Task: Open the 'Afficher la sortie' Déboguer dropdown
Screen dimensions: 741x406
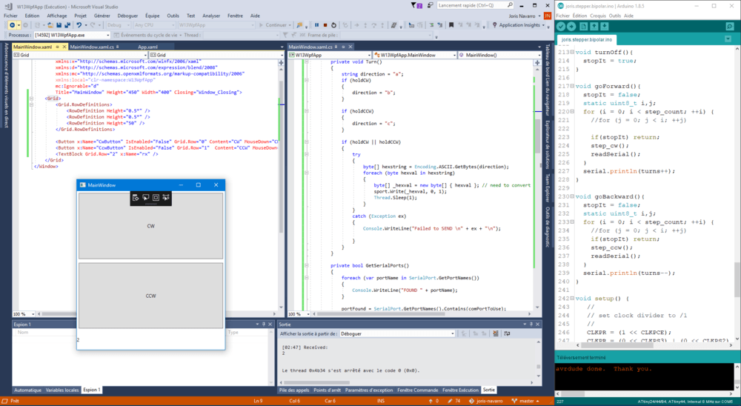Action: point(451,333)
